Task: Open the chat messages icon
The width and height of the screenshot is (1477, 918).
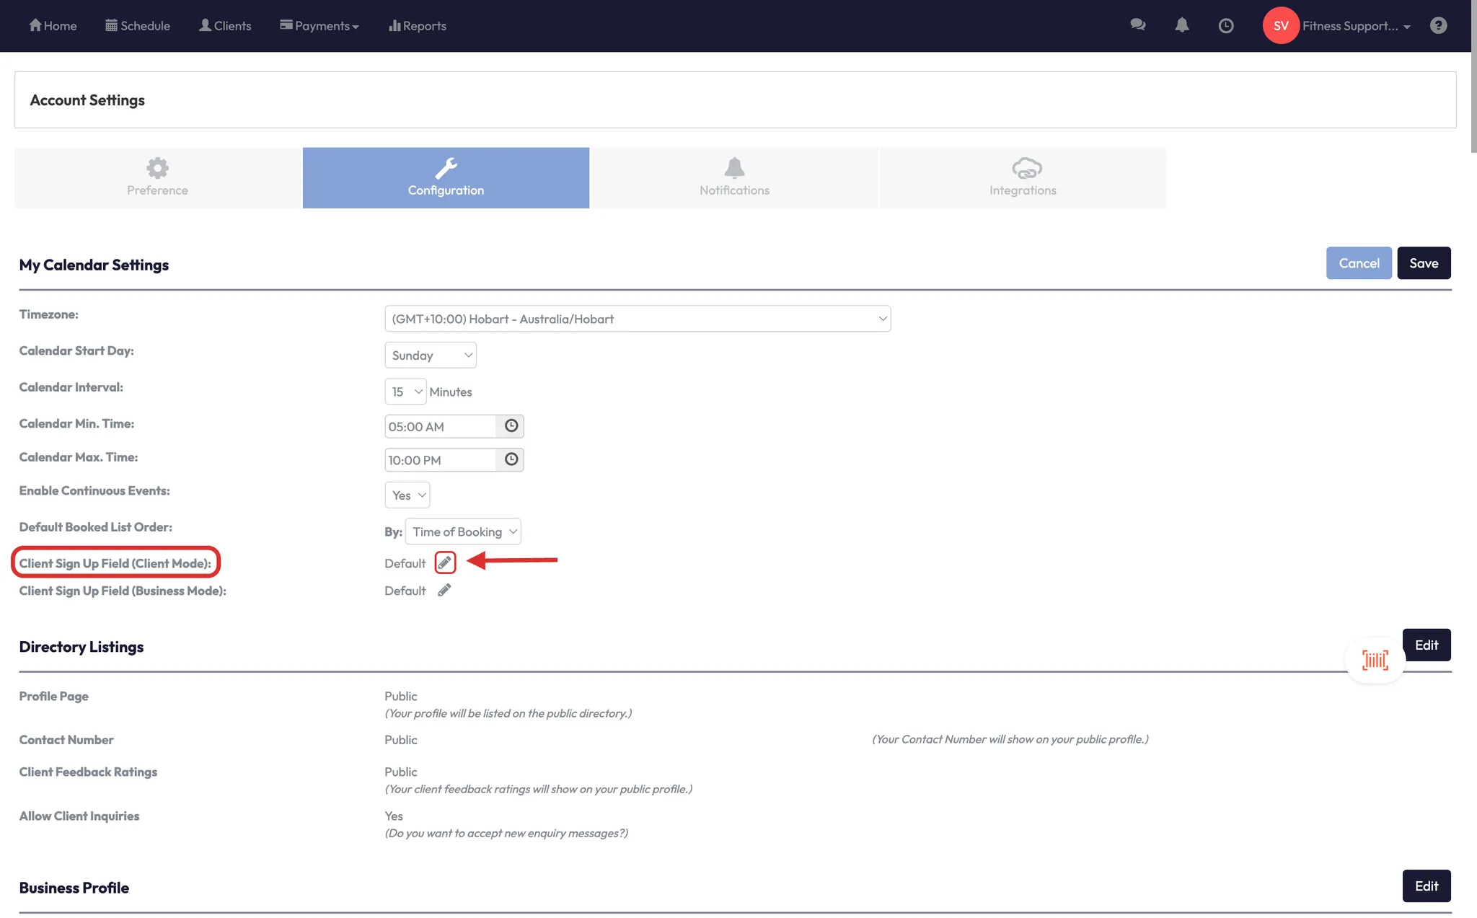Action: pyautogui.click(x=1137, y=25)
